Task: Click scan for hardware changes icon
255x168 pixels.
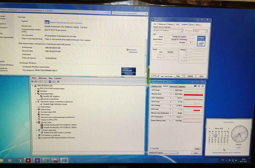Action: [x=58, y=82]
